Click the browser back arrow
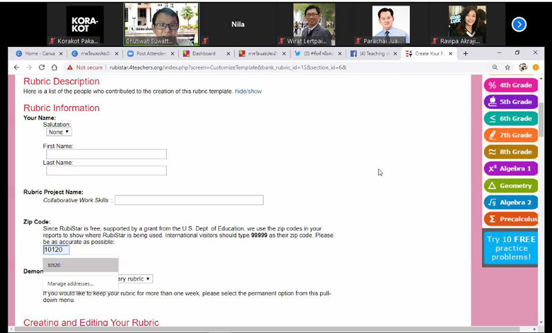Screen dimensions: 552x333 (x=17, y=68)
